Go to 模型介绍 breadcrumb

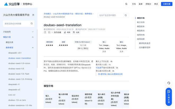79,14
